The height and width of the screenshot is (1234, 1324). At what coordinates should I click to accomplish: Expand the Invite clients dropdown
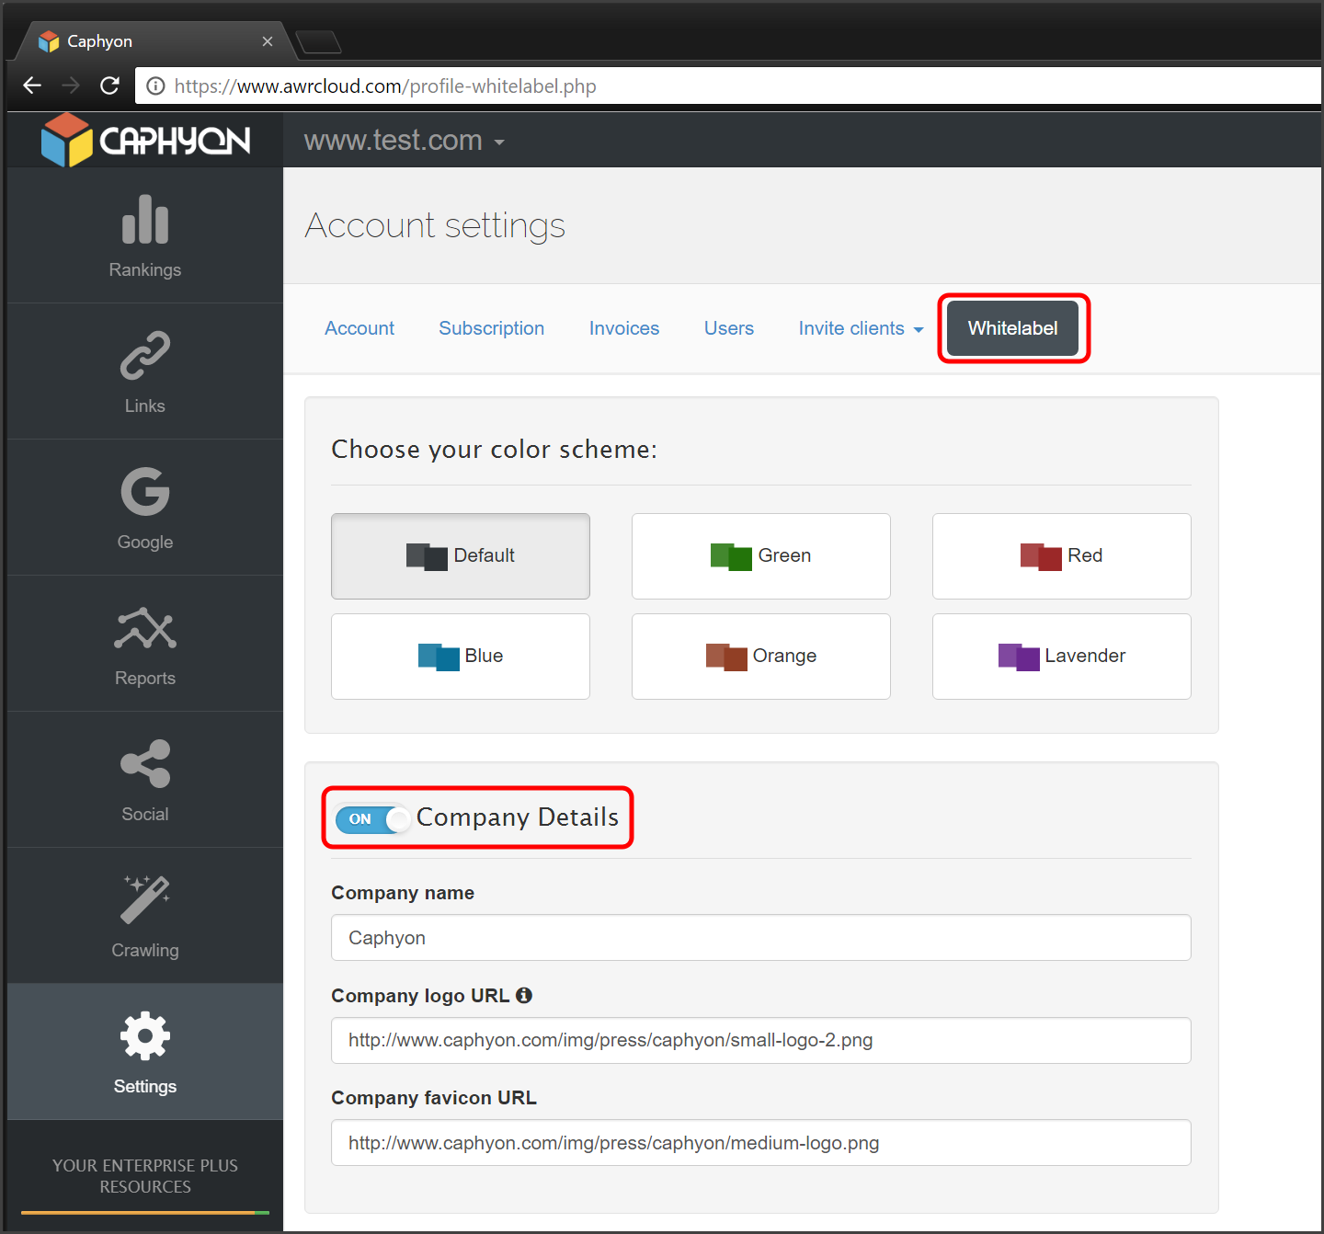(861, 328)
